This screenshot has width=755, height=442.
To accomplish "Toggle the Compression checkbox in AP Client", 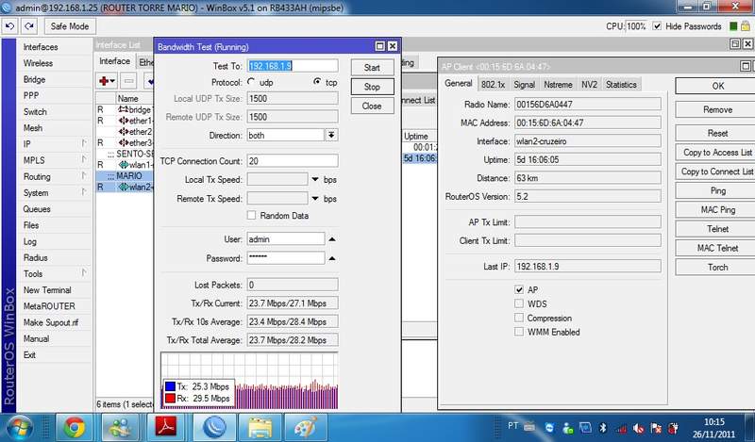I will (x=518, y=318).
